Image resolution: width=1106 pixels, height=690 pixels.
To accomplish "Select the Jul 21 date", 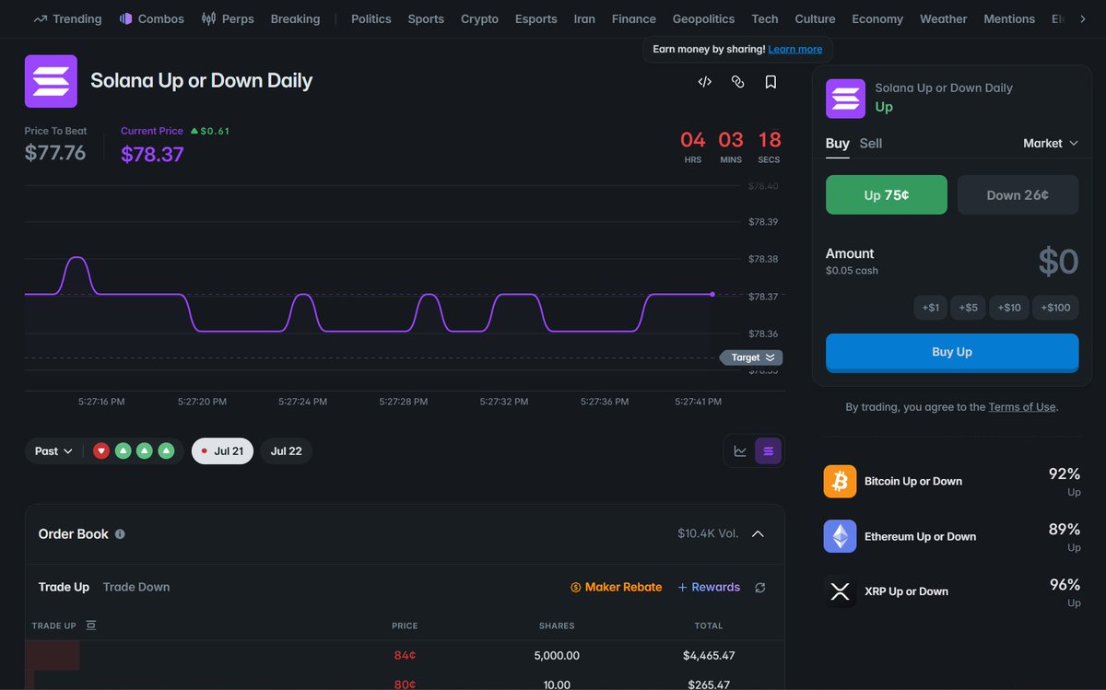I will pyautogui.click(x=222, y=450).
